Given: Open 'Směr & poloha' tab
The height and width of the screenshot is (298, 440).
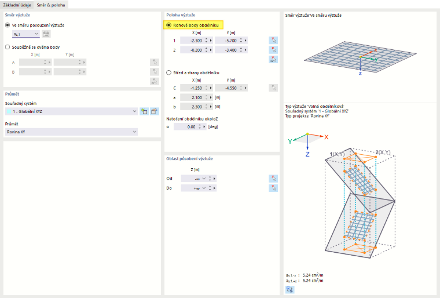Looking at the screenshot, I should tap(51, 5).
